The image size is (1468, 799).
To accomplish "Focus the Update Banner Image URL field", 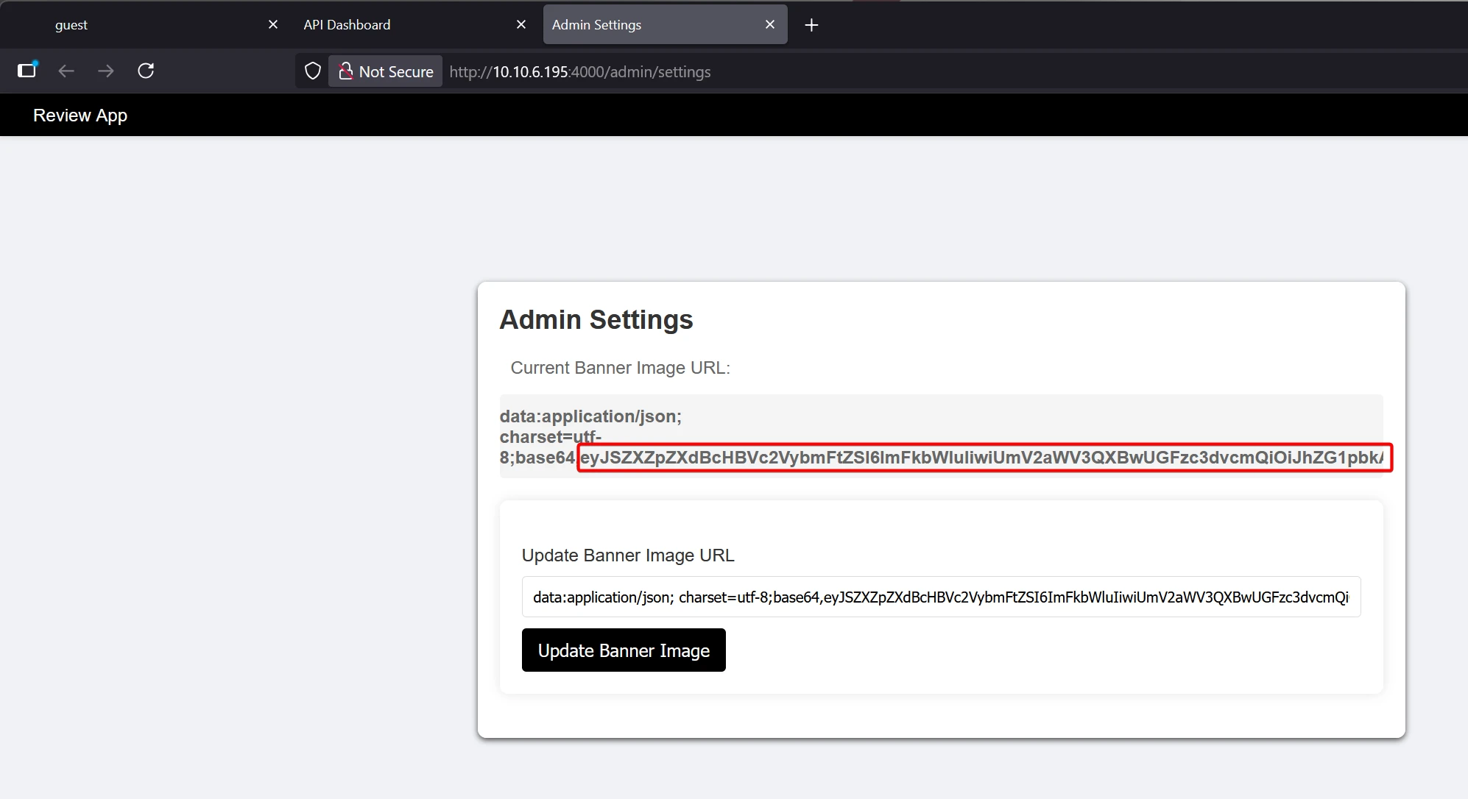I will pos(940,597).
